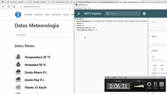Click the 06:00 PM time field

pyautogui.click(x=45, y=35)
